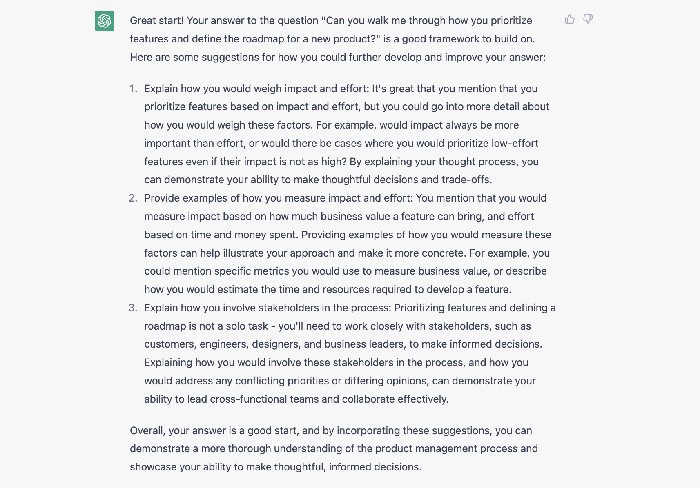Click the closing paragraph starting with "Overall"
The image size is (700, 488).
click(334, 448)
